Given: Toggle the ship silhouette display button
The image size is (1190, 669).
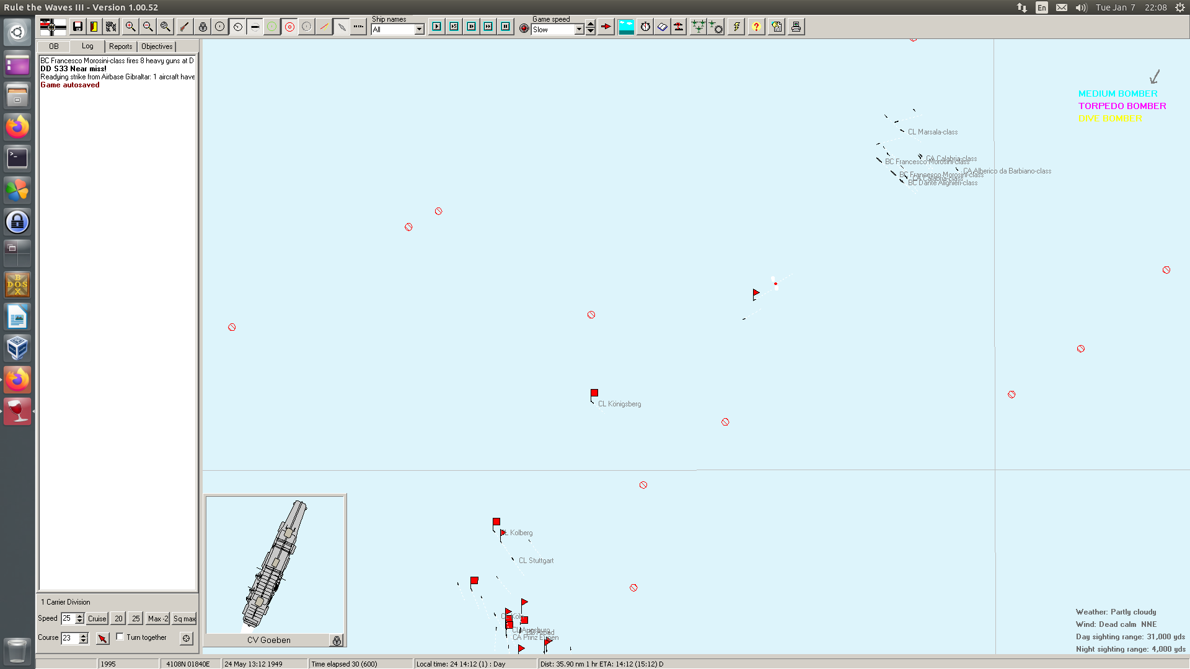Looking at the screenshot, I should pyautogui.click(x=255, y=27).
